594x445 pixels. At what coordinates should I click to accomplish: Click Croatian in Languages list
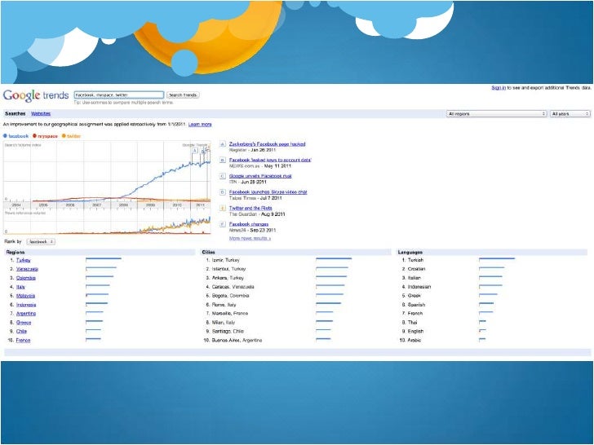(417, 269)
